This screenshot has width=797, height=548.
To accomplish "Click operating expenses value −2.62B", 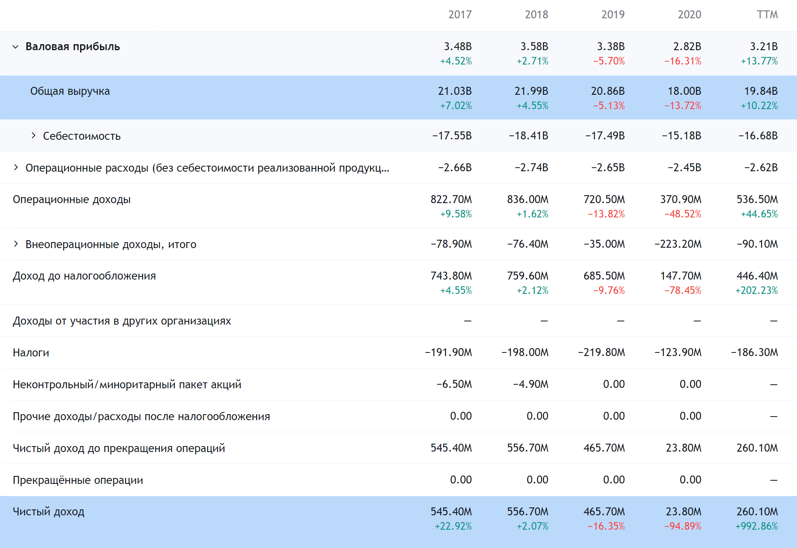I will coord(761,168).
